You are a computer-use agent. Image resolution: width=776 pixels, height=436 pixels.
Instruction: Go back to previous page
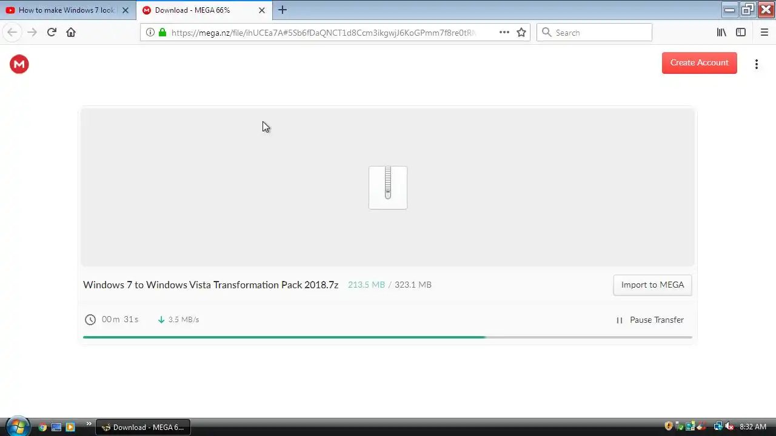[x=12, y=32]
